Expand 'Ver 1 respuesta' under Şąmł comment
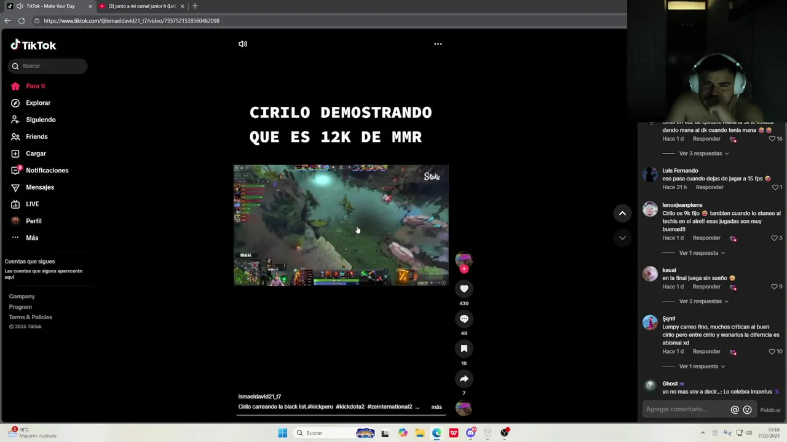The height and width of the screenshot is (442, 787). (702, 366)
